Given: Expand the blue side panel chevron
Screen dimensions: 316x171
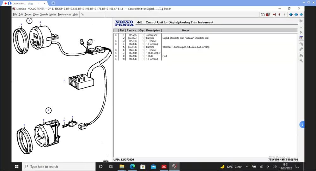Looking at the screenshot, I should click(302, 125).
